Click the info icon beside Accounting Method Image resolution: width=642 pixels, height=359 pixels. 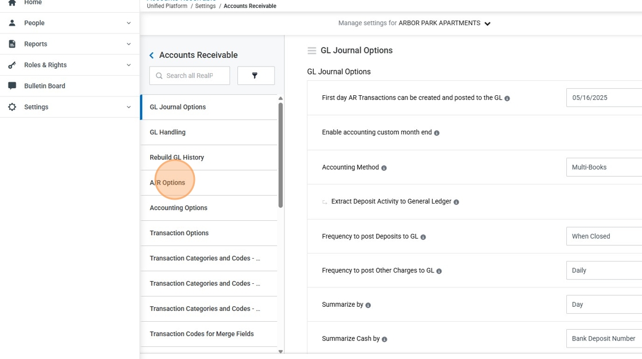click(383, 167)
